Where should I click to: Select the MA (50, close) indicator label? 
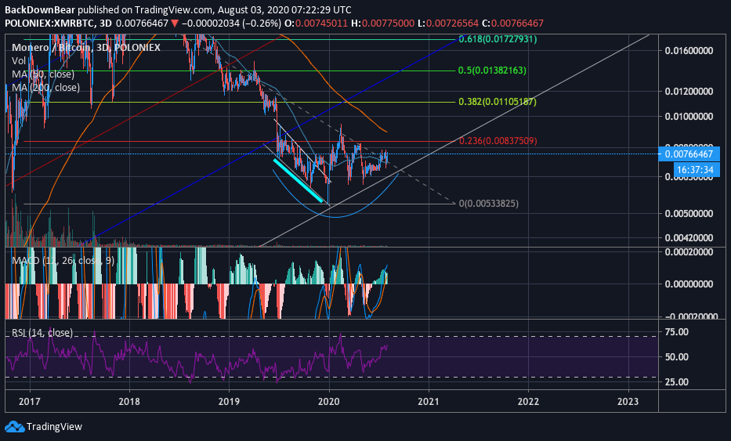click(x=43, y=74)
